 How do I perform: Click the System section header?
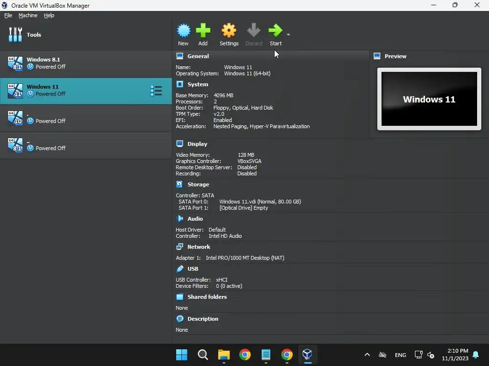tap(198, 84)
